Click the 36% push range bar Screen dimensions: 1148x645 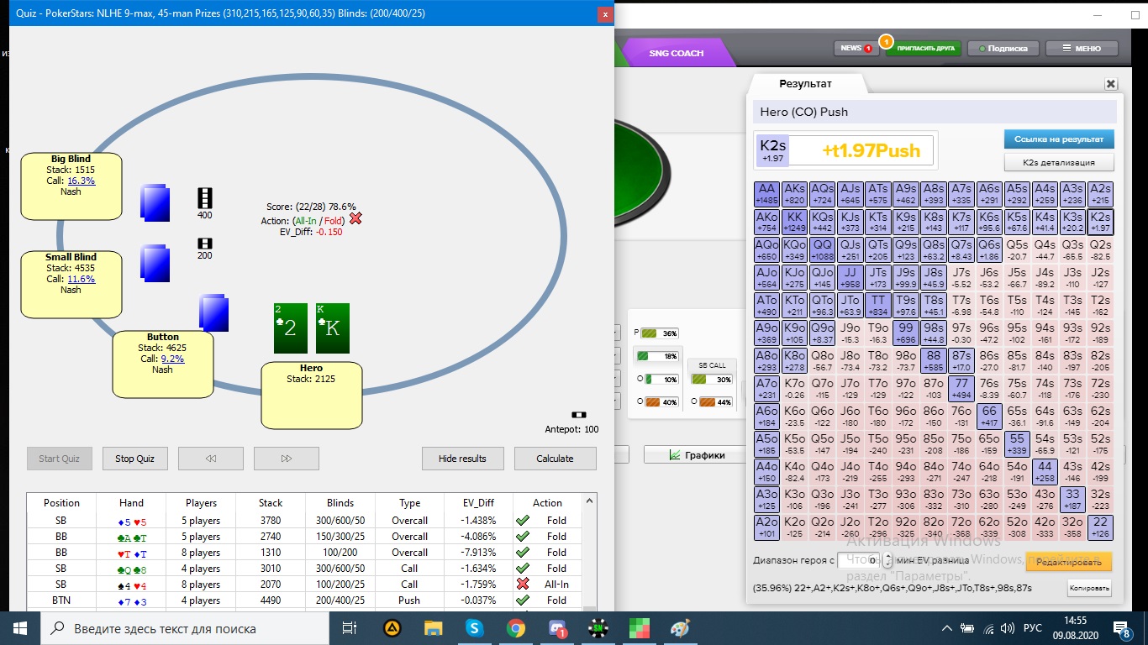659,333
